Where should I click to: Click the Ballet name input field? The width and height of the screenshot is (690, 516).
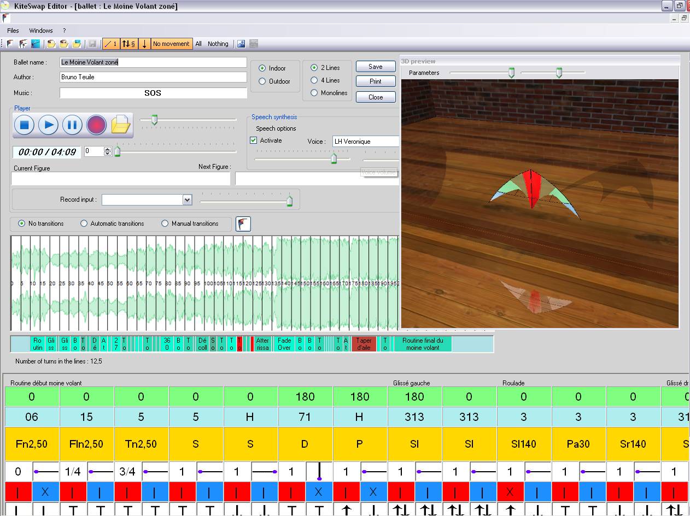click(153, 62)
